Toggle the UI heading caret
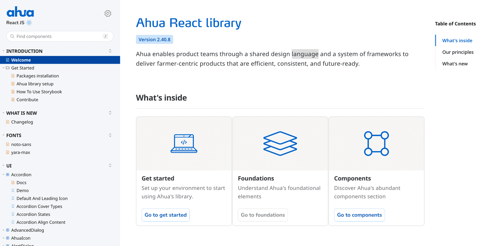The width and height of the screenshot is (486, 246). coord(3,166)
